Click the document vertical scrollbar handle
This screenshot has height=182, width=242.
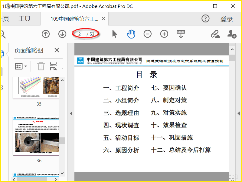[232, 58]
